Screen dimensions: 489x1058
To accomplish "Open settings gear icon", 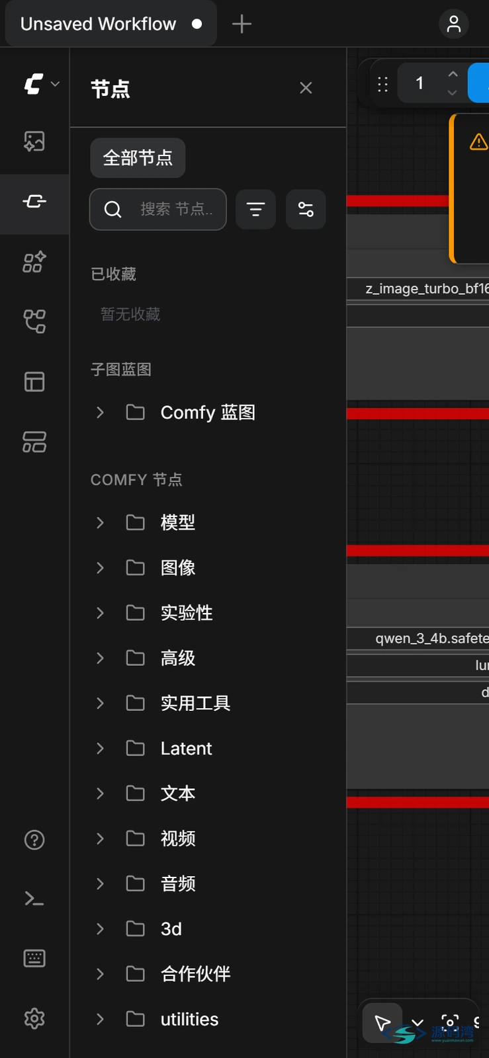I will [x=34, y=1018].
